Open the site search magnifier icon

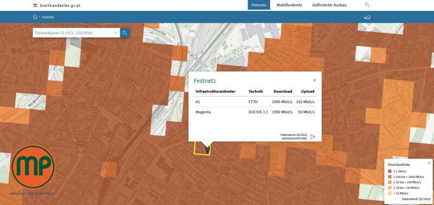pos(367,5)
